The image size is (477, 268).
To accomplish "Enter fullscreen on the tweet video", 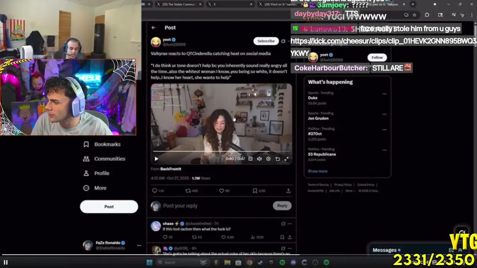I will click(x=287, y=159).
